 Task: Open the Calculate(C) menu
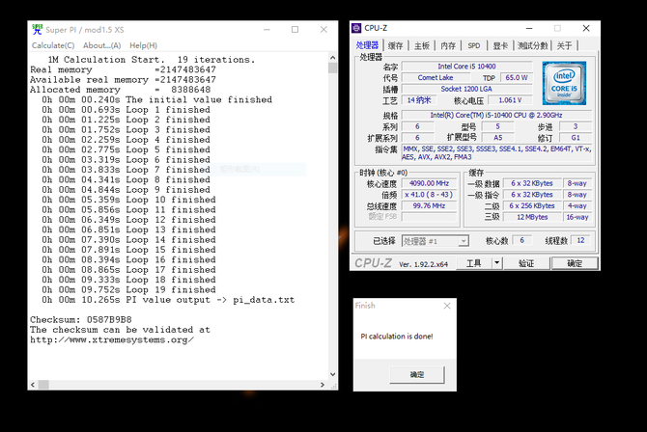coord(53,45)
